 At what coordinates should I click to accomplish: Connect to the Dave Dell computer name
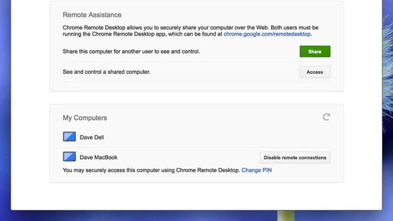coord(92,138)
